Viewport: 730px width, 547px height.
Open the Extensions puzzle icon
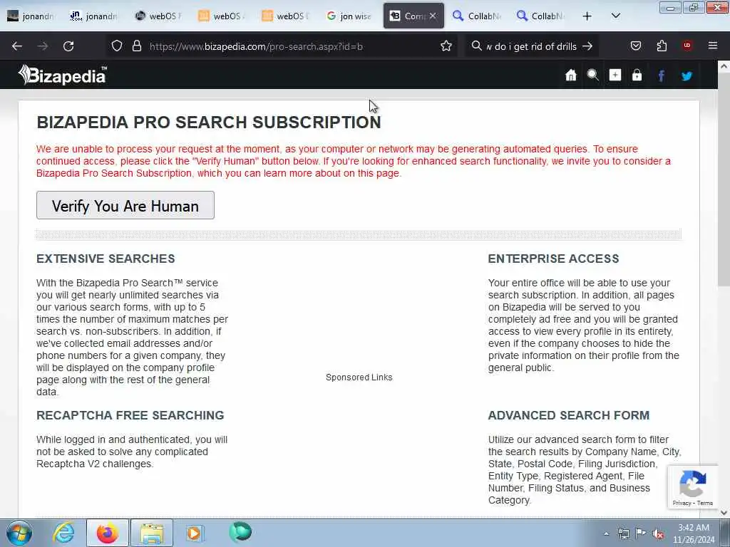click(x=662, y=46)
